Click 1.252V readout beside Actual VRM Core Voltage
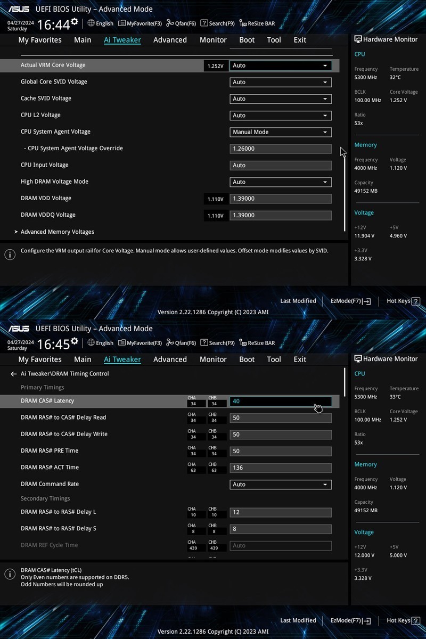This screenshot has height=639, width=426. (216, 66)
